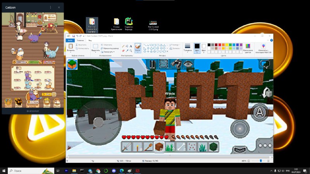Open the Rotate (Повернуть) dropdown
310x174 pixels.
(108, 52)
